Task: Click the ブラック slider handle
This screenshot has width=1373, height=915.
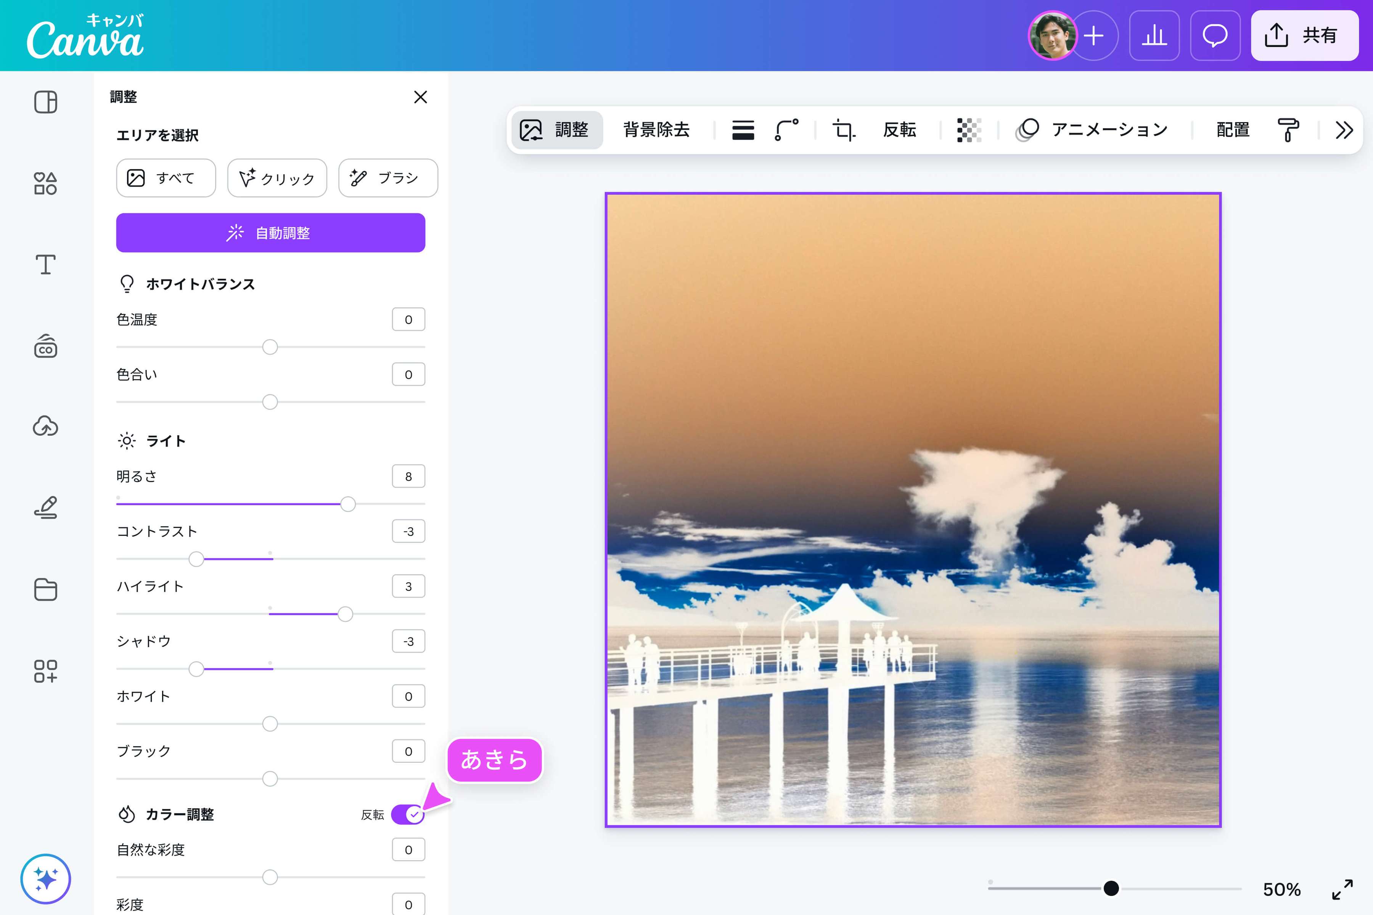Action: click(x=270, y=779)
